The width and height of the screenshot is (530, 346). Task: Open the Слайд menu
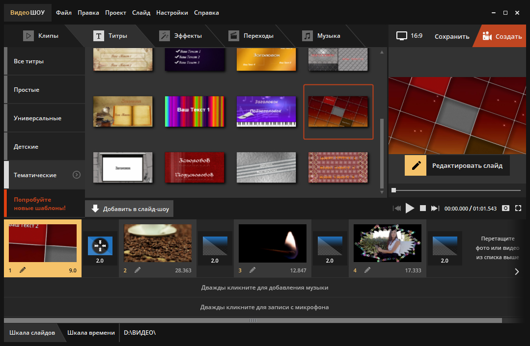click(141, 13)
